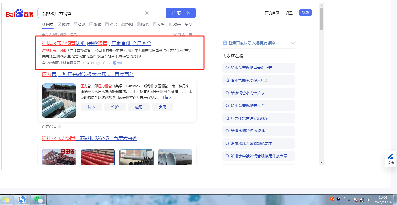Viewport: 397px width, 205px height.
Task: Select the 网页 tab
Action: pos(48,24)
